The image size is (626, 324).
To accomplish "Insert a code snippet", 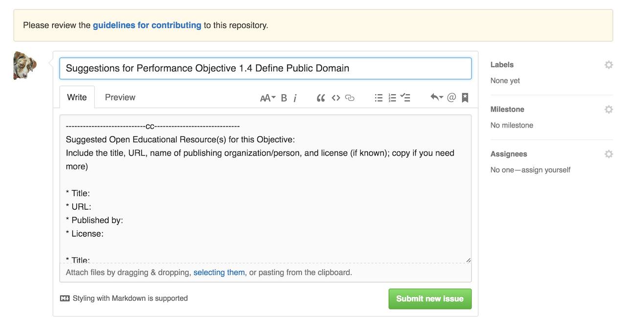I will (x=335, y=98).
